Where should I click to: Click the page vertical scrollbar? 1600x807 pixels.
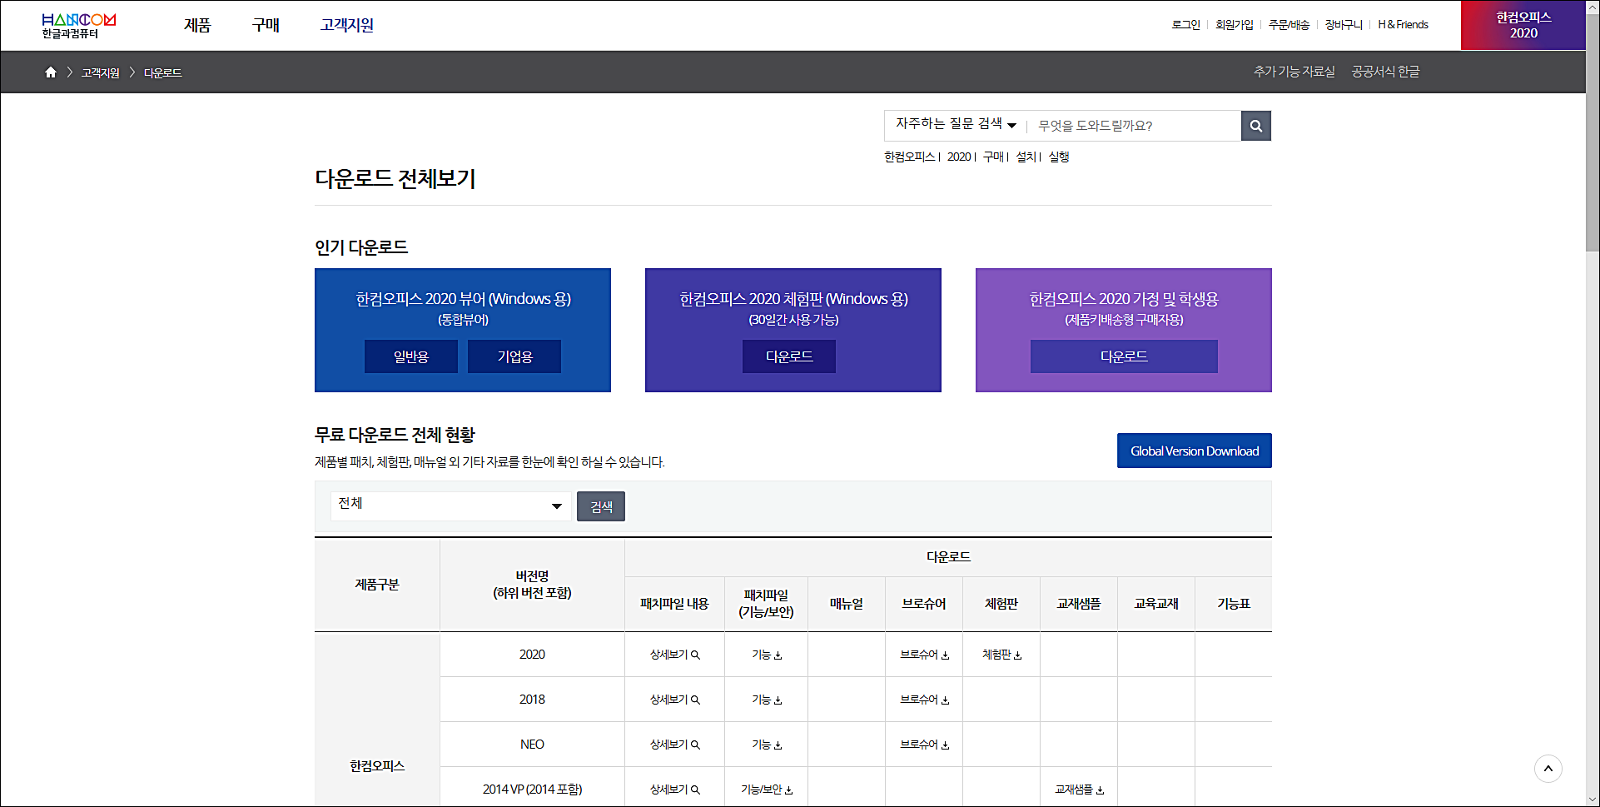pyautogui.click(x=1593, y=132)
